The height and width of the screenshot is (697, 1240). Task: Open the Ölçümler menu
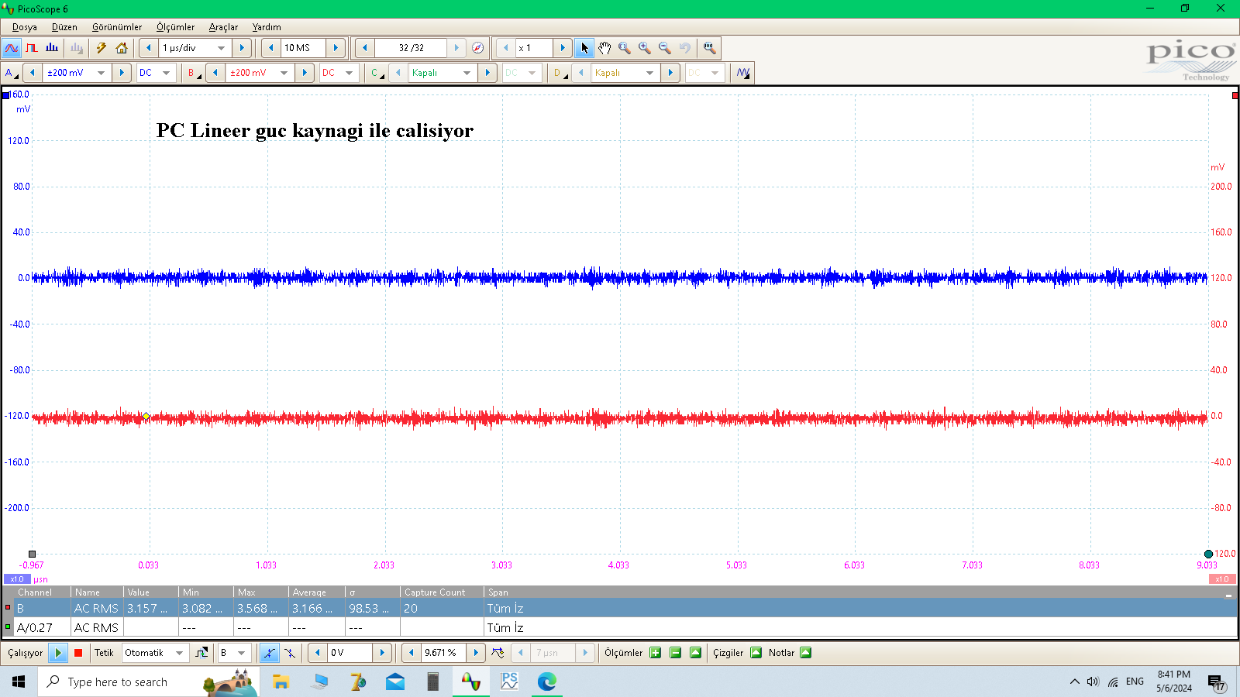click(176, 27)
